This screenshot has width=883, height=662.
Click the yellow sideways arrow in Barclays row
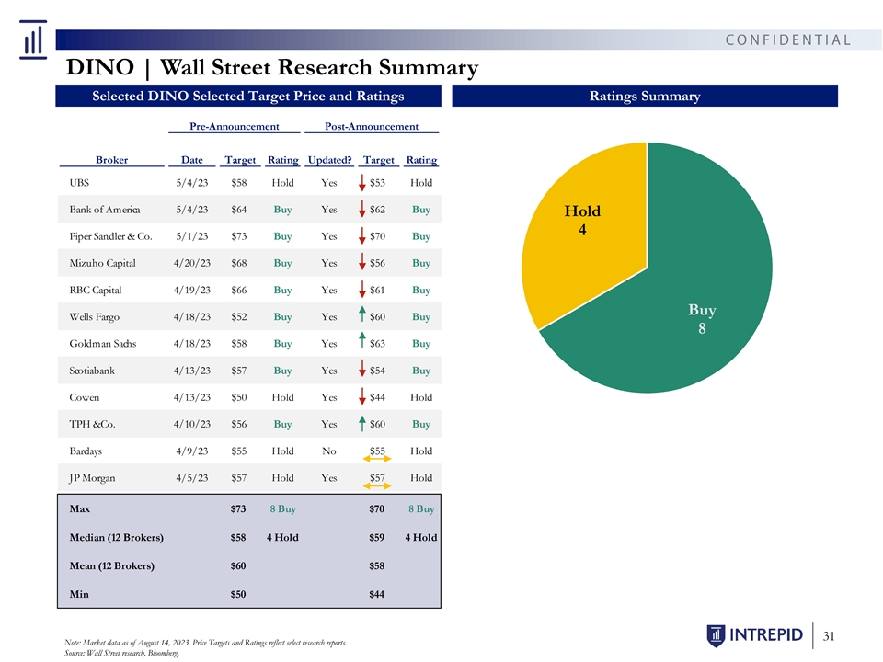point(377,459)
